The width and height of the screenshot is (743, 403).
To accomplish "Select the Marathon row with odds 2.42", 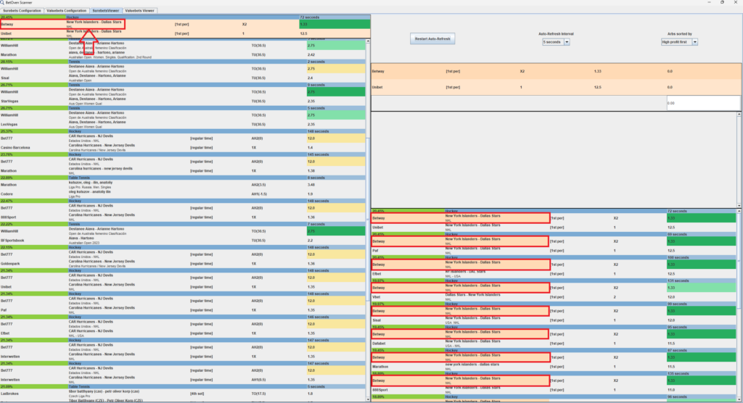I will (183, 55).
